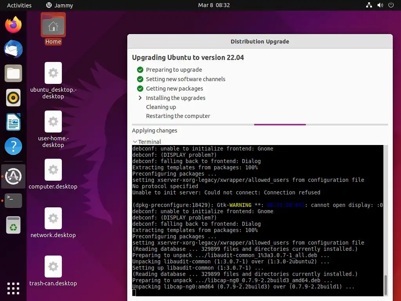This screenshot has height=301, width=401.
Task: Click 'Unpacking libcap-ng0:amd64' terminal line
Action: (x=243, y=286)
